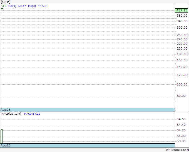Click the green candlestick on the price chart
This screenshot has width=189, height=152.
2,9
